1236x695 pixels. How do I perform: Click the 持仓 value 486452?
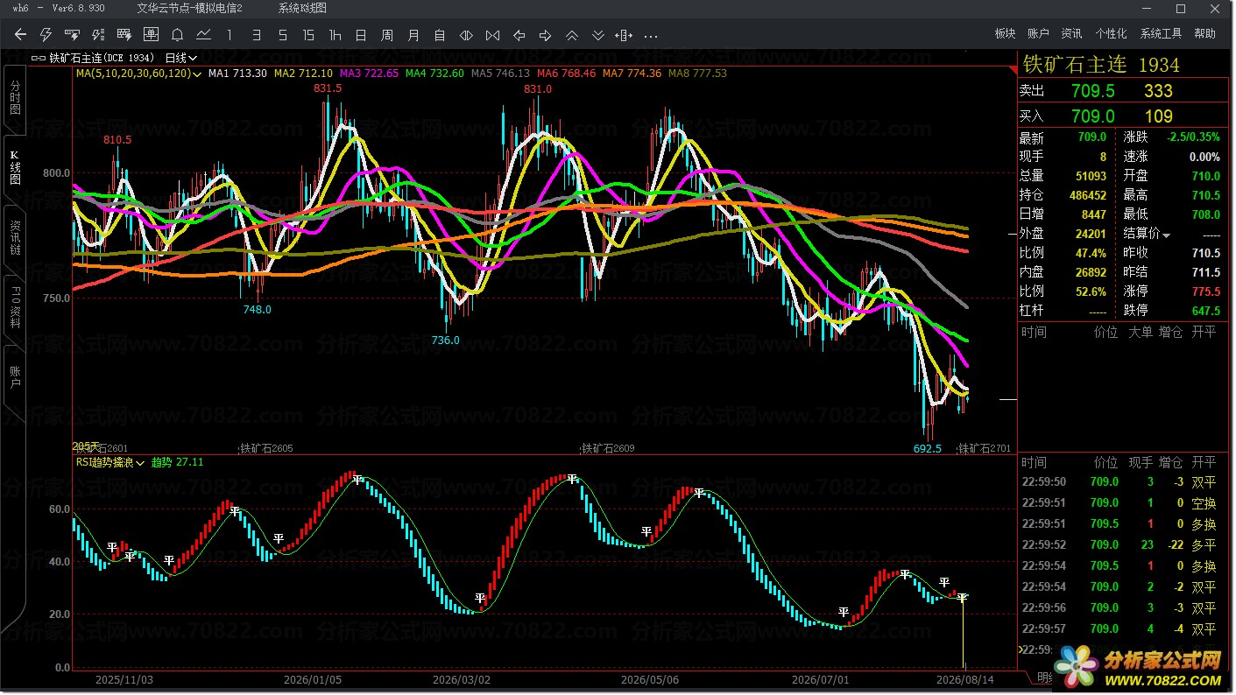(1088, 195)
